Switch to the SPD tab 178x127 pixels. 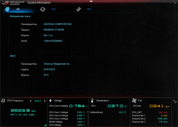click(89, 9)
